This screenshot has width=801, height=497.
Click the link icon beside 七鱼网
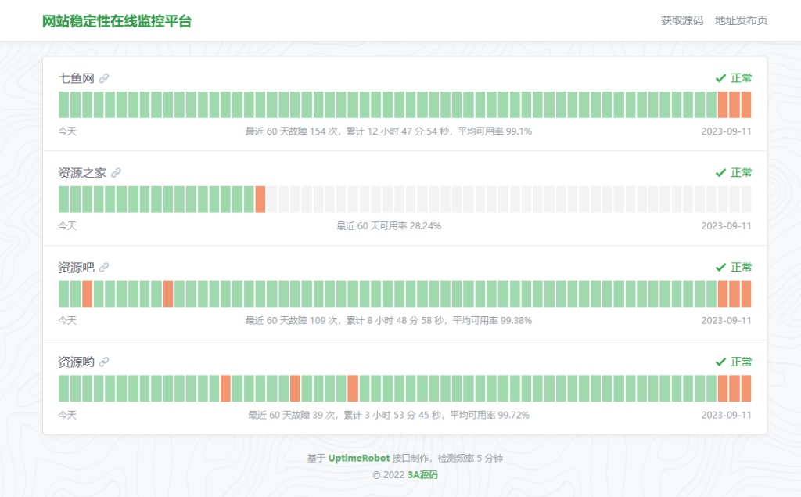tap(104, 78)
